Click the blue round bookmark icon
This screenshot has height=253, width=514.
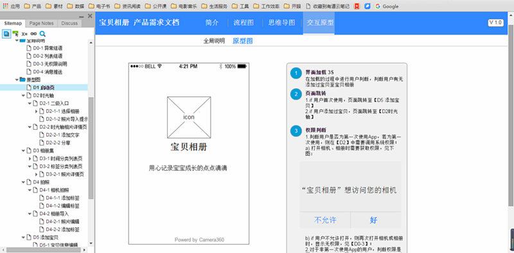tap(368, 6)
